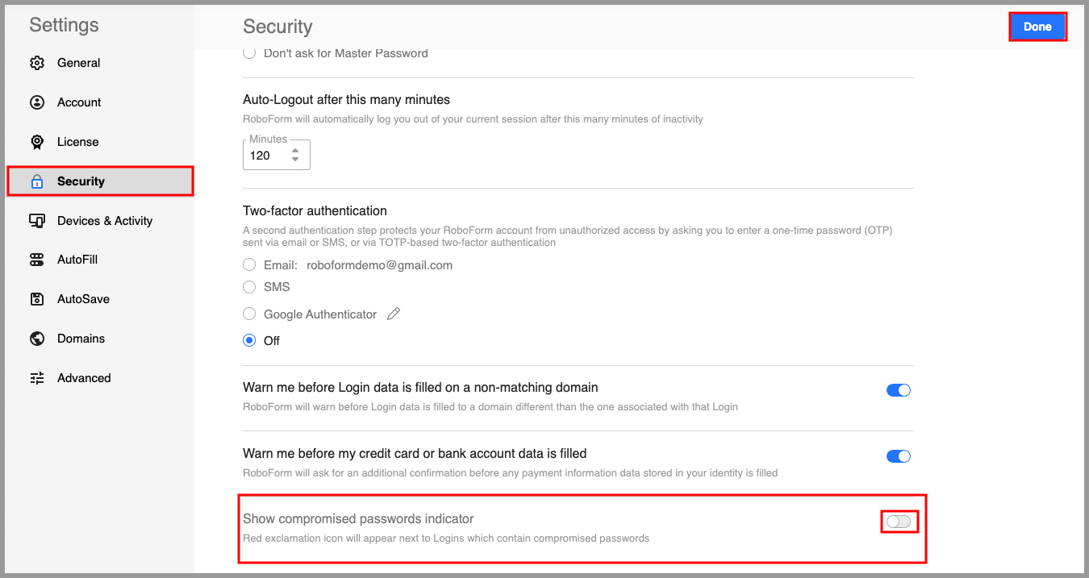Select the Domains globe icon

(37, 338)
